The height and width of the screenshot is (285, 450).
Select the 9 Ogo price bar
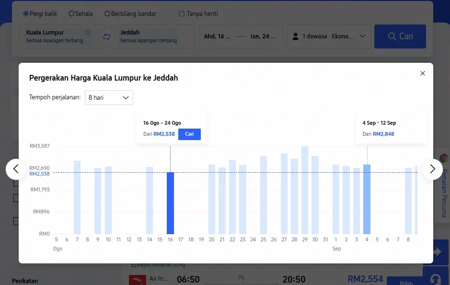[98, 201]
